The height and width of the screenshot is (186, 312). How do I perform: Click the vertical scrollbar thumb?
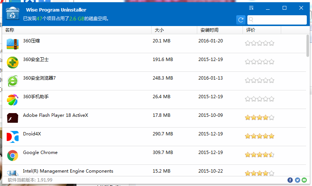(308, 46)
